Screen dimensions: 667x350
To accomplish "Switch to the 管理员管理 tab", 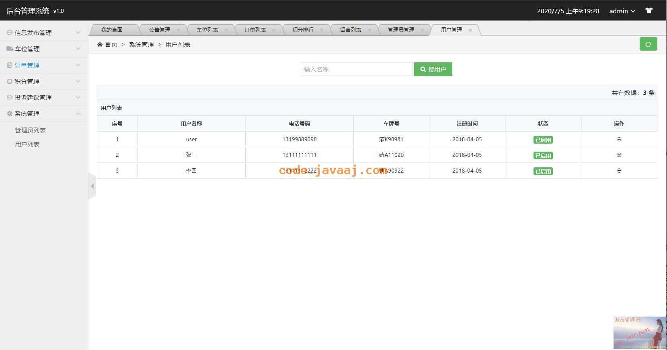I will (x=401, y=30).
